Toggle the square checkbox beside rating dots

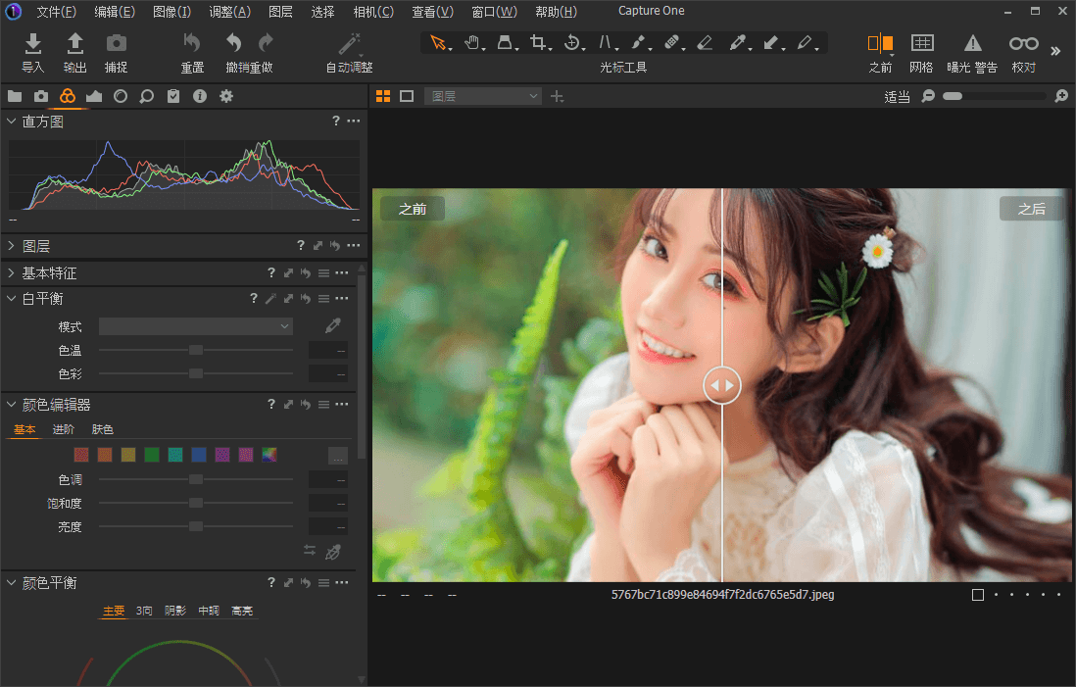tap(978, 595)
